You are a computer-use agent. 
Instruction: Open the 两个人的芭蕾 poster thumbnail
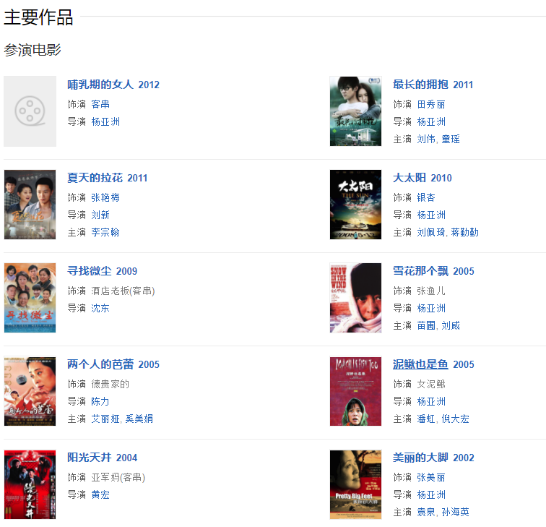tap(30, 391)
